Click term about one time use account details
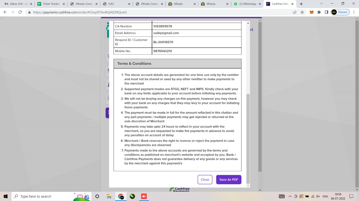Viewport: 359px width, 201px height. coord(182,79)
